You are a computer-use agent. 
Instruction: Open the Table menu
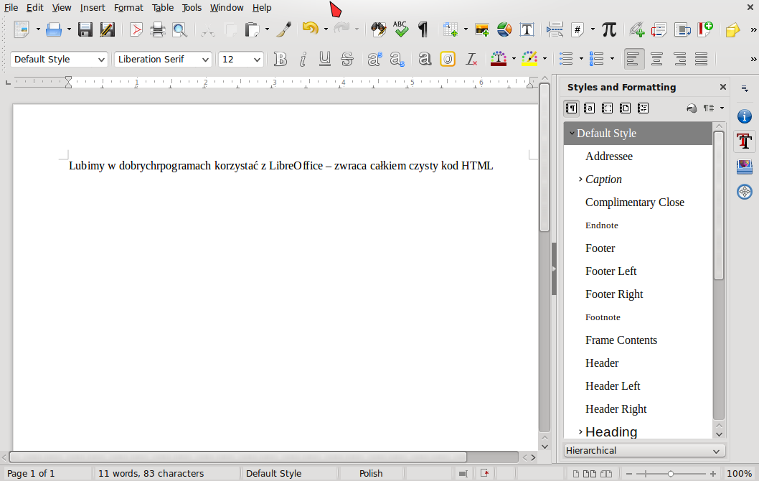click(163, 8)
